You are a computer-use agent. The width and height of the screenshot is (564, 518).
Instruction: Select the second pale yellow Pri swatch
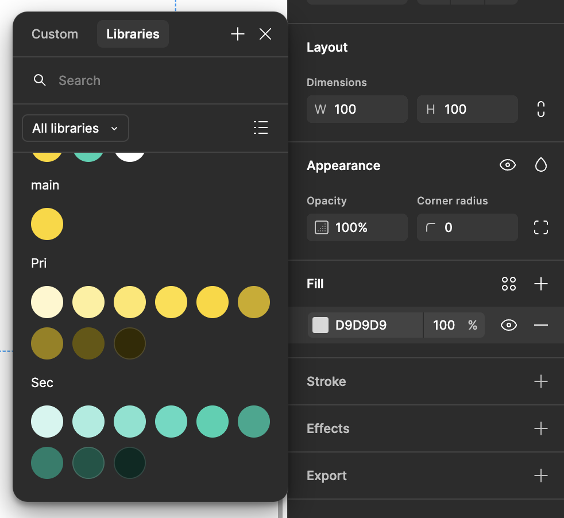coord(88,302)
